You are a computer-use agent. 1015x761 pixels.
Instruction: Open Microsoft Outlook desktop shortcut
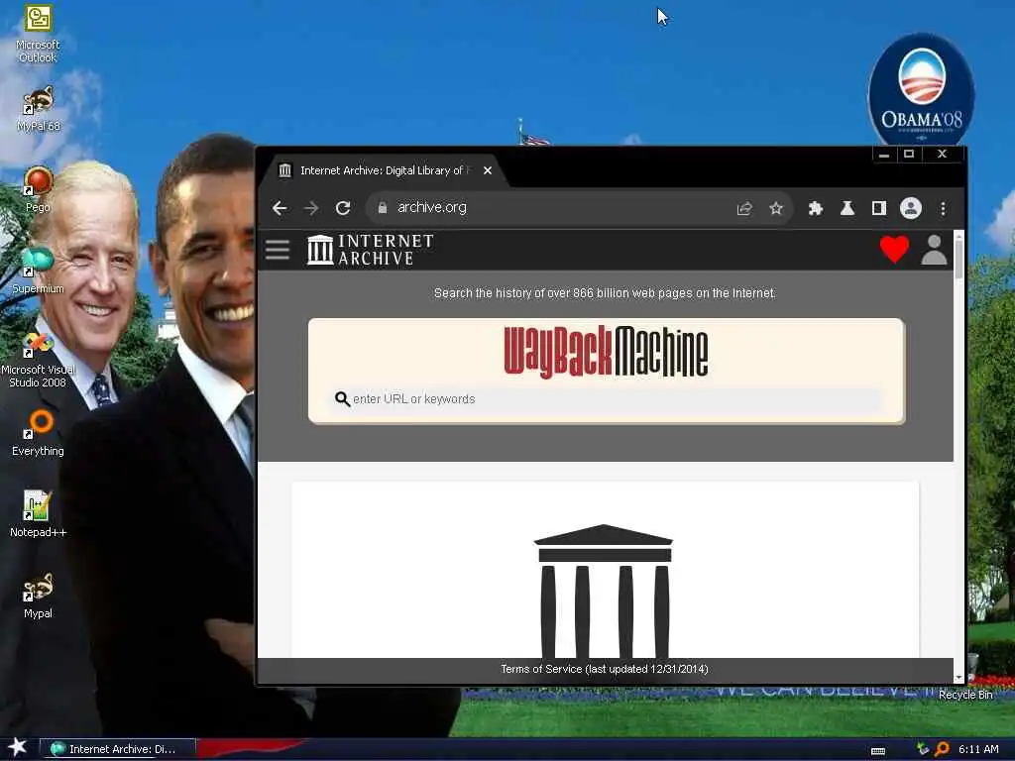pos(38,33)
